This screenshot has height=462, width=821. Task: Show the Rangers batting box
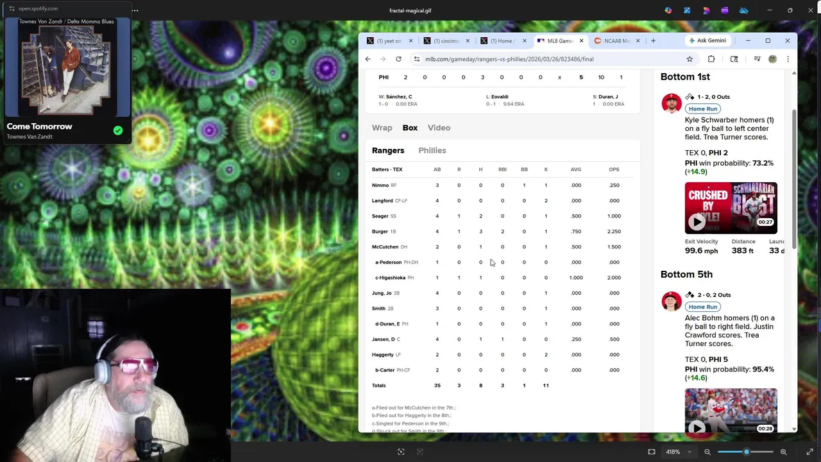[388, 150]
